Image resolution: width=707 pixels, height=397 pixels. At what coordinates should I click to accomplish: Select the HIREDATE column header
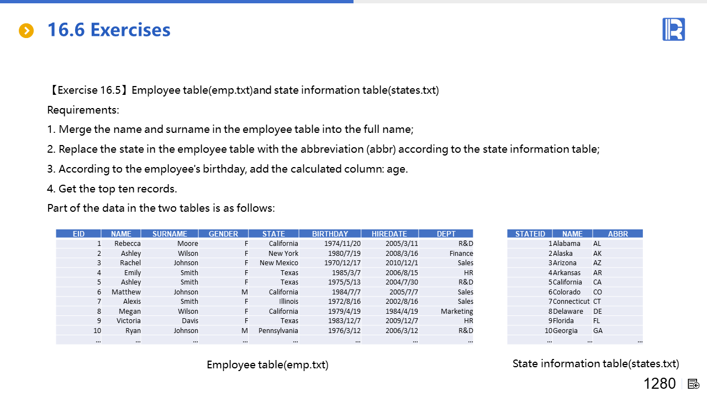[x=389, y=234]
